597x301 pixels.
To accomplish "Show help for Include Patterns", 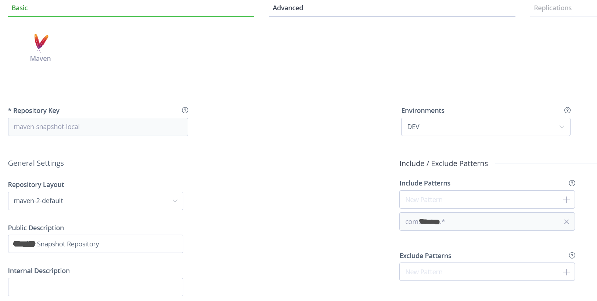I will (x=572, y=183).
